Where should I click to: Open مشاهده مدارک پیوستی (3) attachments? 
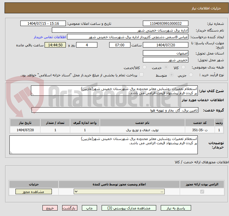pos(129,208)
